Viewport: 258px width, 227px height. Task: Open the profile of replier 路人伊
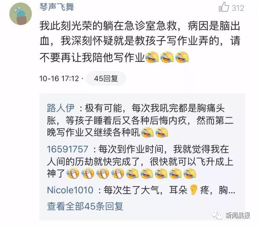click(x=61, y=108)
